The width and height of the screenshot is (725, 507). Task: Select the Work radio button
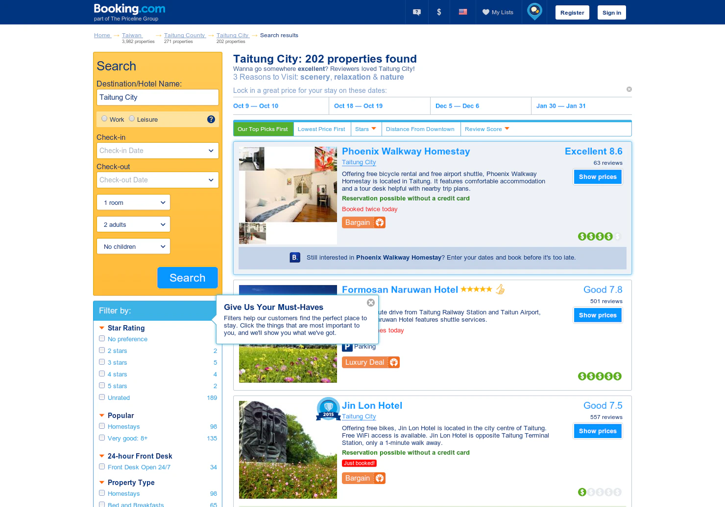(x=104, y=118)
